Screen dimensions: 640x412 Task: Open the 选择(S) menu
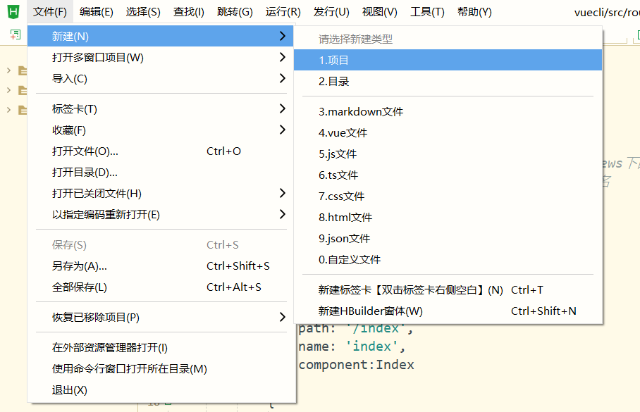point(143,12)
